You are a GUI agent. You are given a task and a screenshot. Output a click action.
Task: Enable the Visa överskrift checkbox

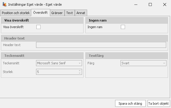pyautogui.click(x=38, y=27)
